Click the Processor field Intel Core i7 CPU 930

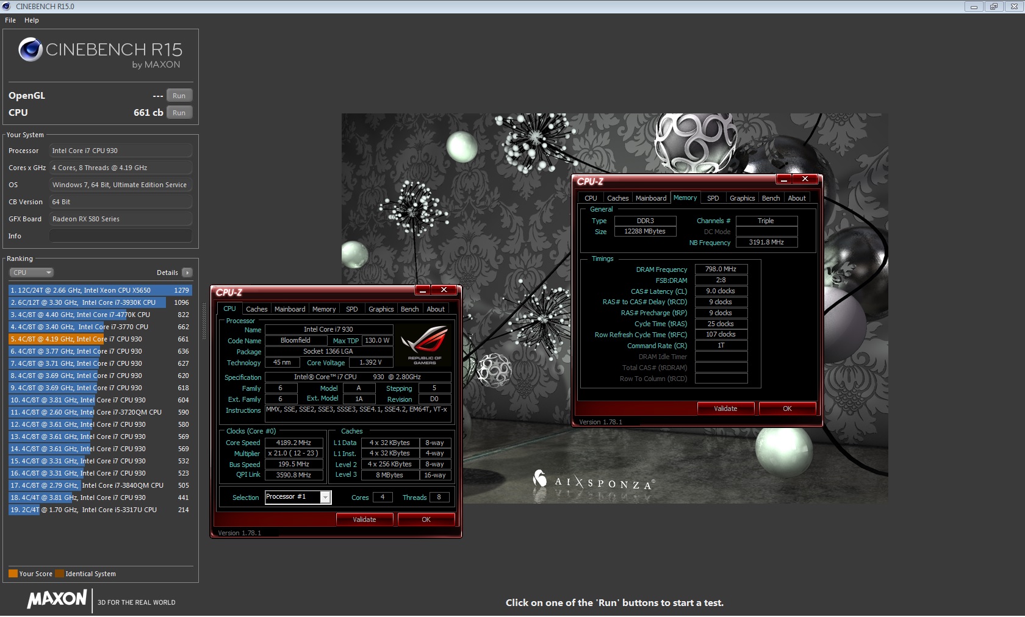pyautogui.click(x=121, y=151)
